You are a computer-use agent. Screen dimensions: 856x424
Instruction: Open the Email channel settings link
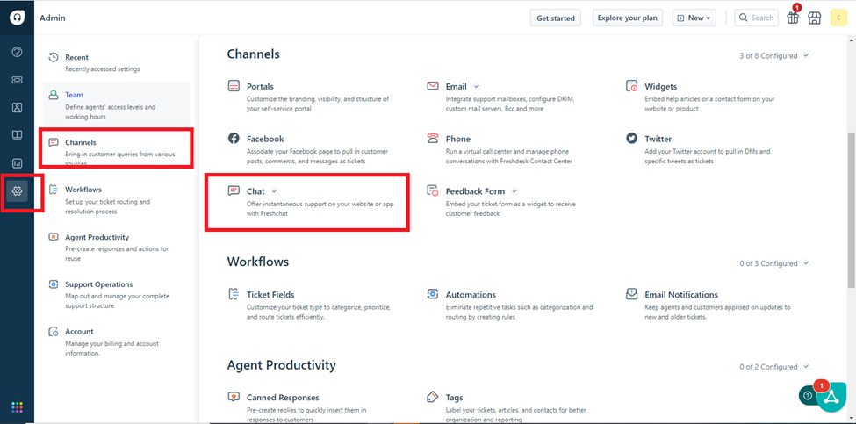456,86
